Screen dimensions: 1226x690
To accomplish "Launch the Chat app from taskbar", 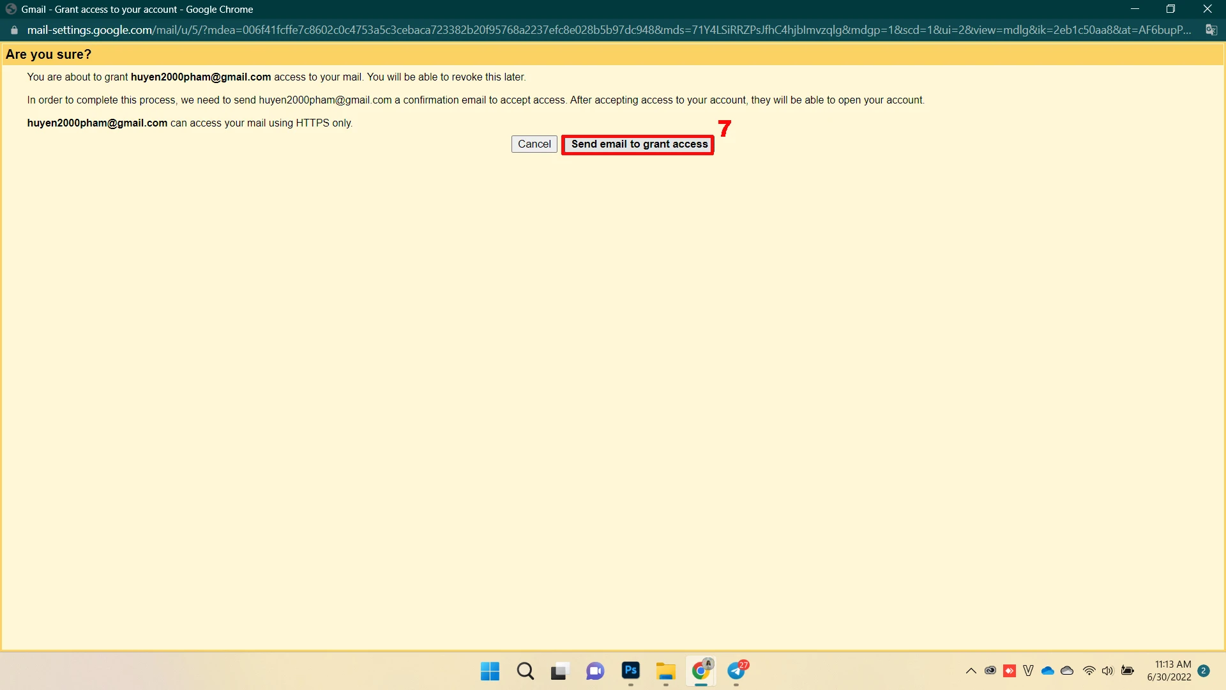I will (595, 671).
